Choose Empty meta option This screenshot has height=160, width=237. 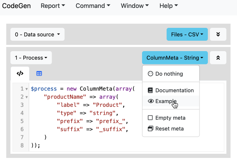pyautogui.click(x=171, y=118)
